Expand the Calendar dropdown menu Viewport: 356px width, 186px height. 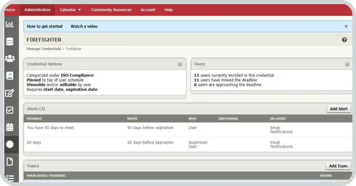pos(70,10)
